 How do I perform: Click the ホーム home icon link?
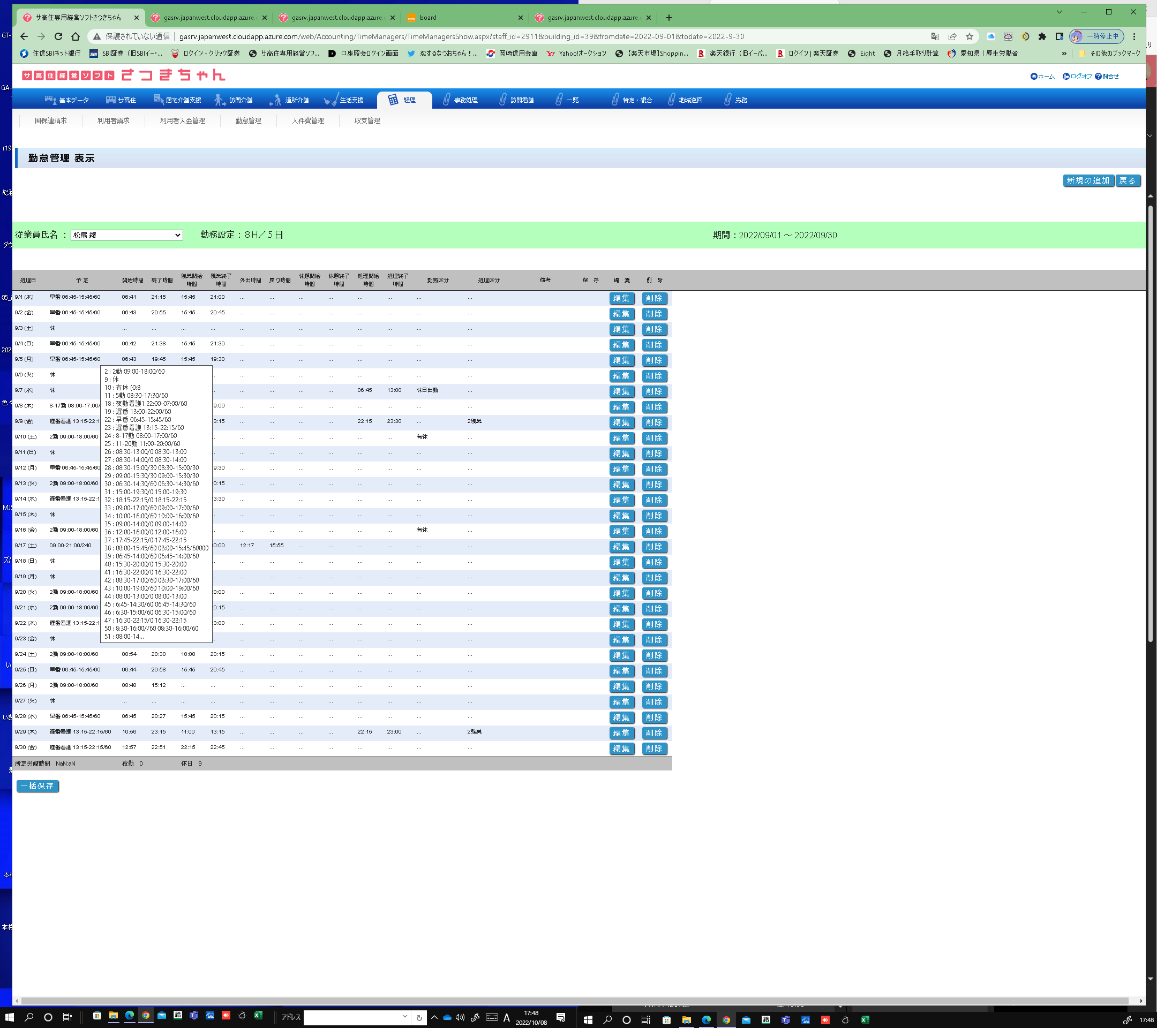[1042, 77]
